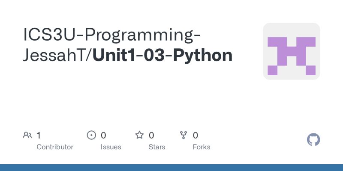Viewport: 343px width, 171px height.
Task: Click the owner name ICS3U-Programming-JessahT
Action: pos(112,45)
